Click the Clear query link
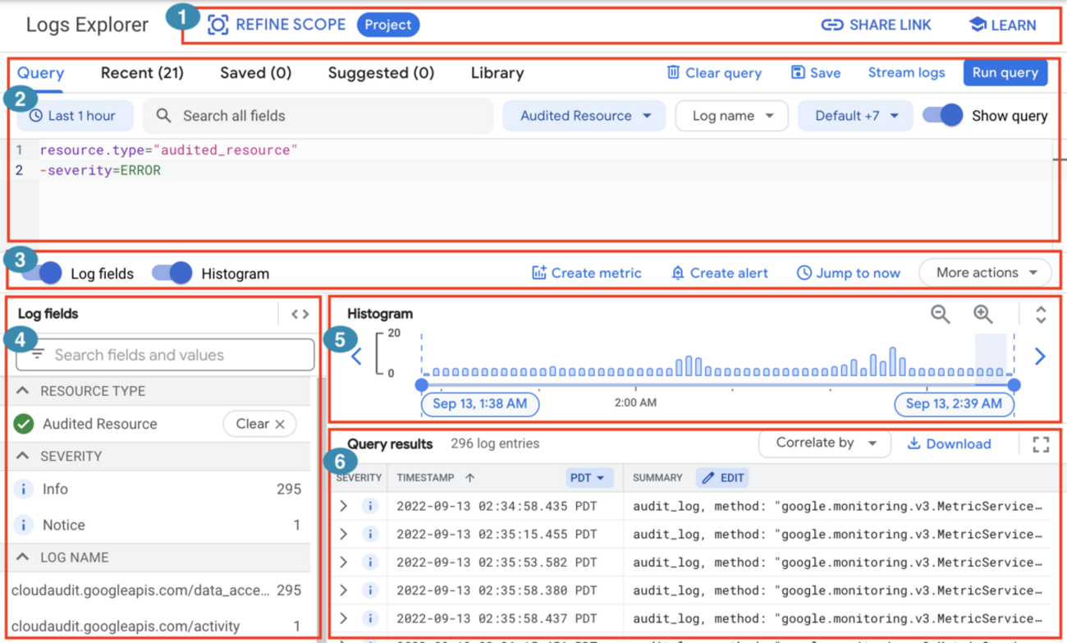1067x643 pixels. point(713,72)
